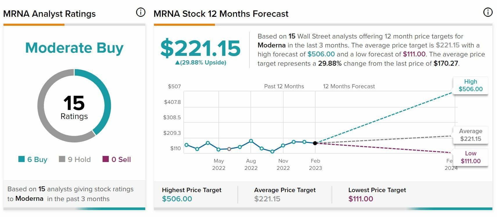
Task: Click the gray data point on chart
Action: pos(229,149)
